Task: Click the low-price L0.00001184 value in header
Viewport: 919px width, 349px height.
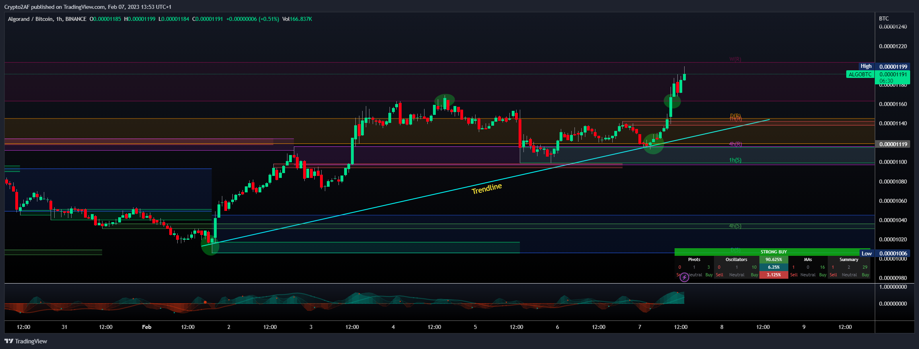Action: pyautogui.click(x=174, y=19)
